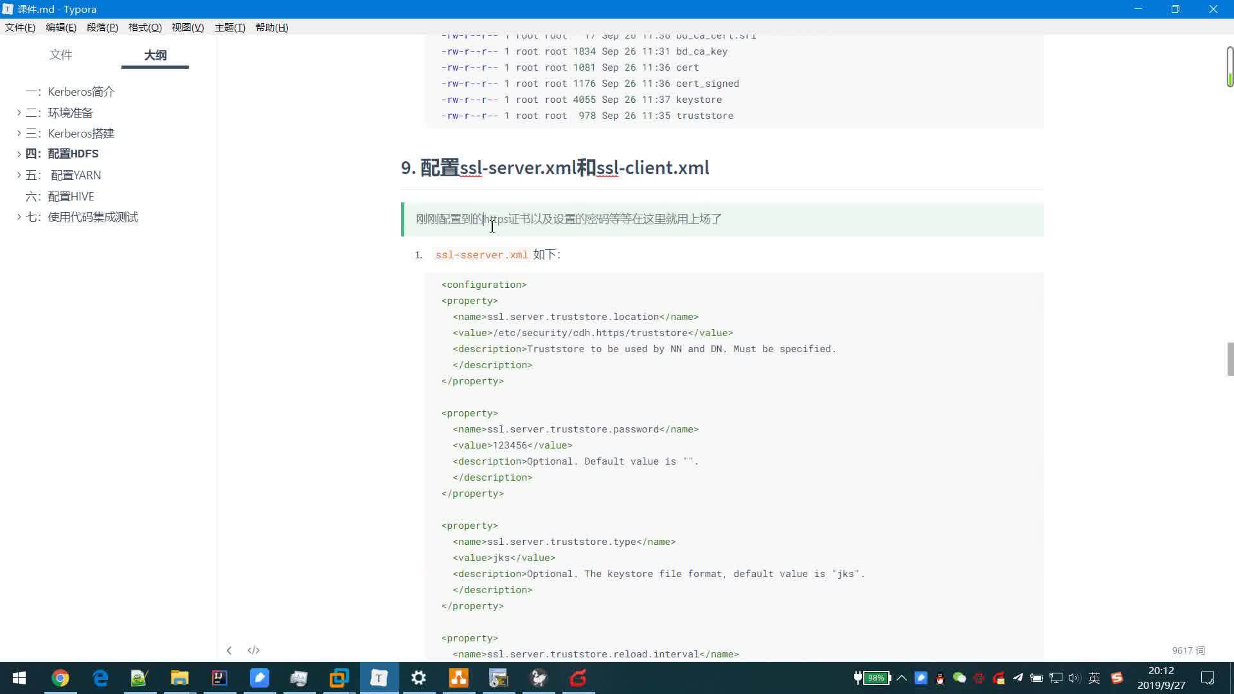Show hidden tray icons chevron
1234x694 pixels.
pyautogui.click(x=902, y=678)
